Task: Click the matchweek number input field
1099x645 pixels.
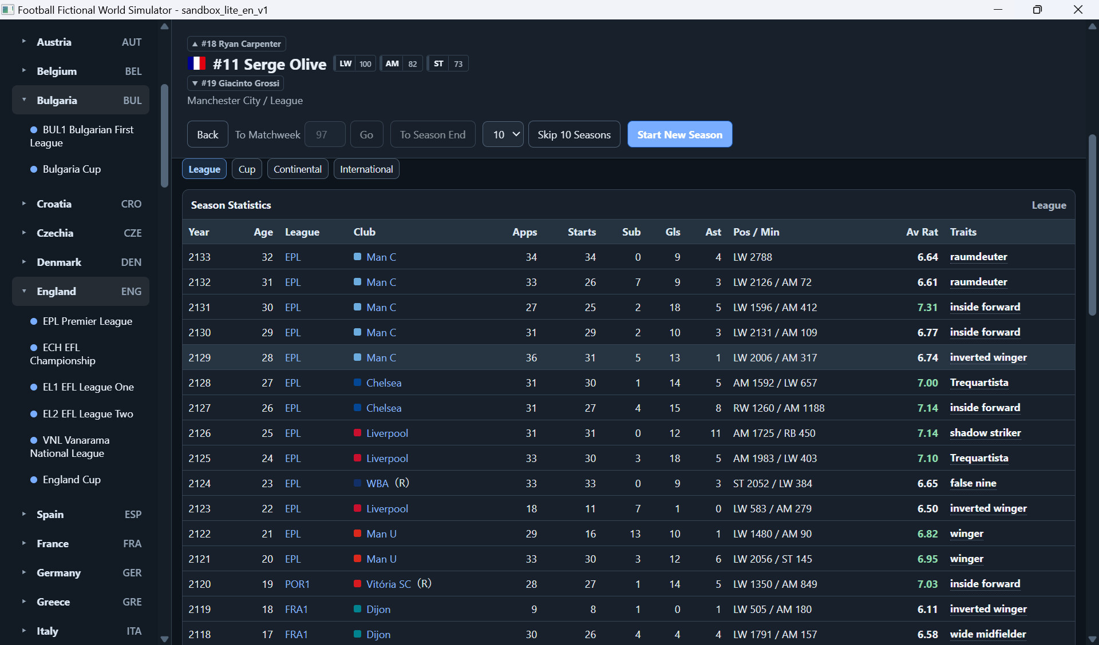Action: click(x=325, y=134)
